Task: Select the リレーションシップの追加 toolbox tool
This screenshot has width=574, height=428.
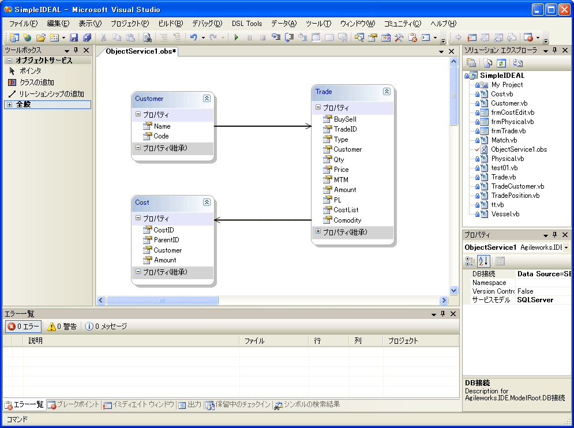Action: [51, 93]
